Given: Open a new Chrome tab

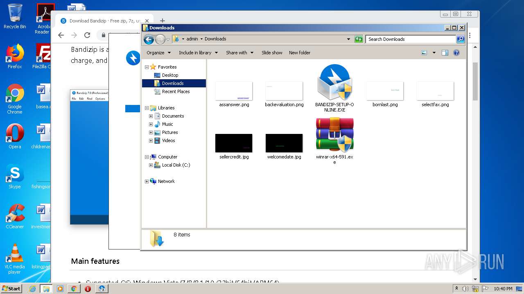Looking at the screenshot, I should [x=163, y=21].
